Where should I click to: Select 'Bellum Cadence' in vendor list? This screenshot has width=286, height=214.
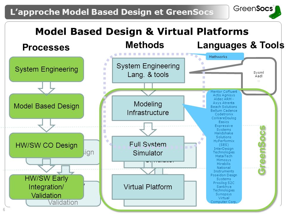[224, 111]
